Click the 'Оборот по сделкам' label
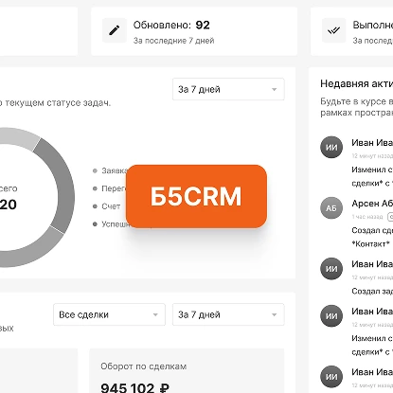The height and width of the screenshot is (393, 393). (144, 366)
